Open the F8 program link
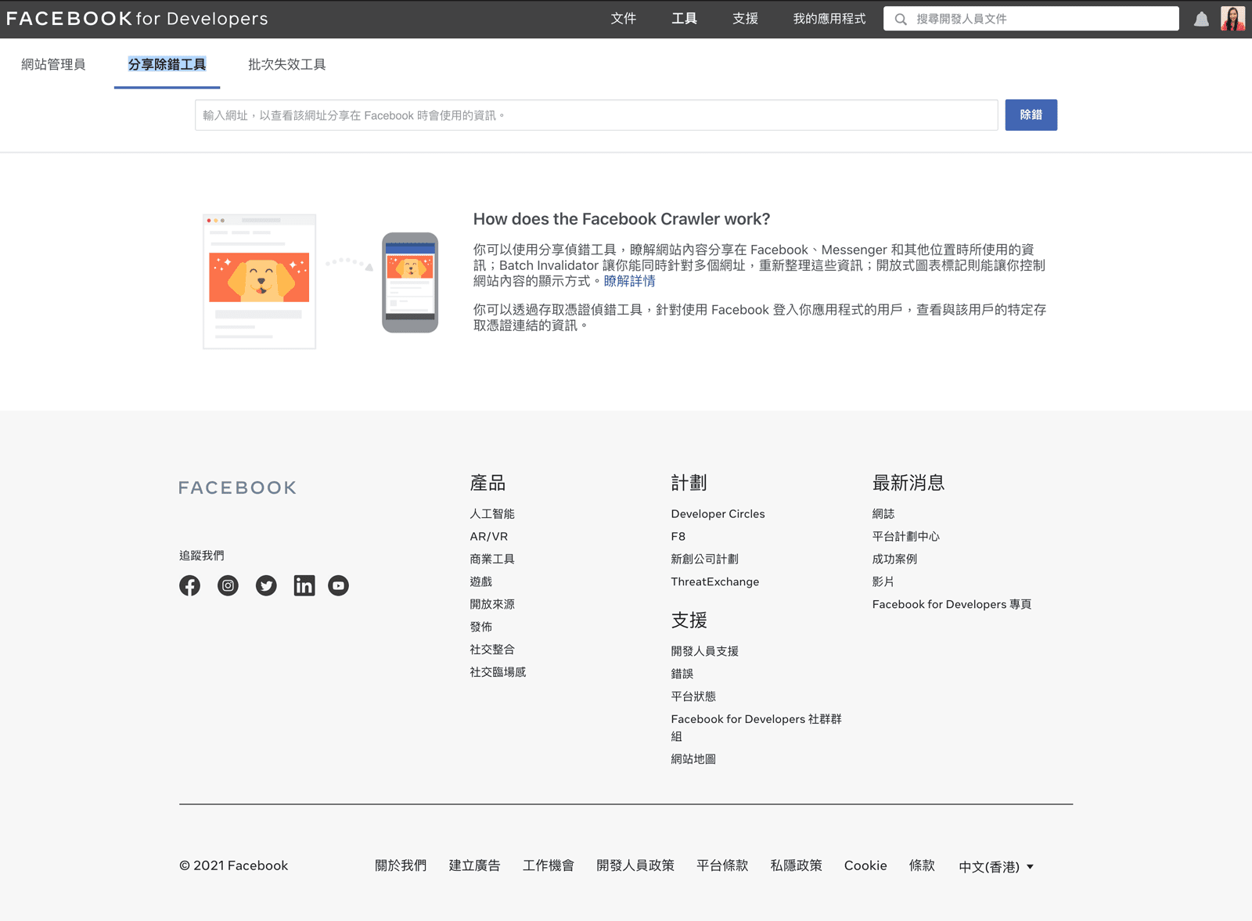Screen dimensions: 1252x921 pyautogui.click(x=678, y=537)
